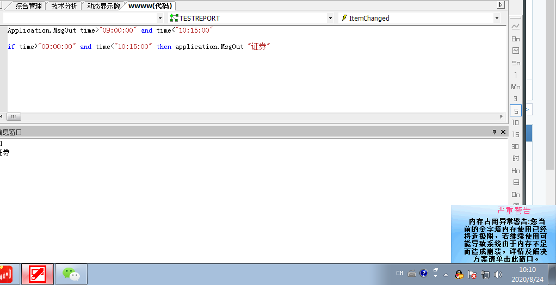556x285 pixels.
Task: Click the Mn period icon
Action: point(516,87)
